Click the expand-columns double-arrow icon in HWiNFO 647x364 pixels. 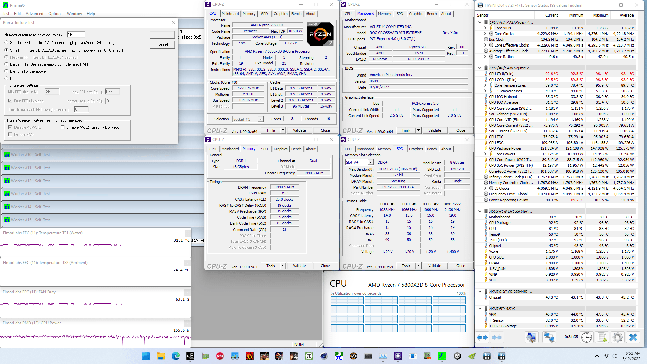click(x=483, y=337)
